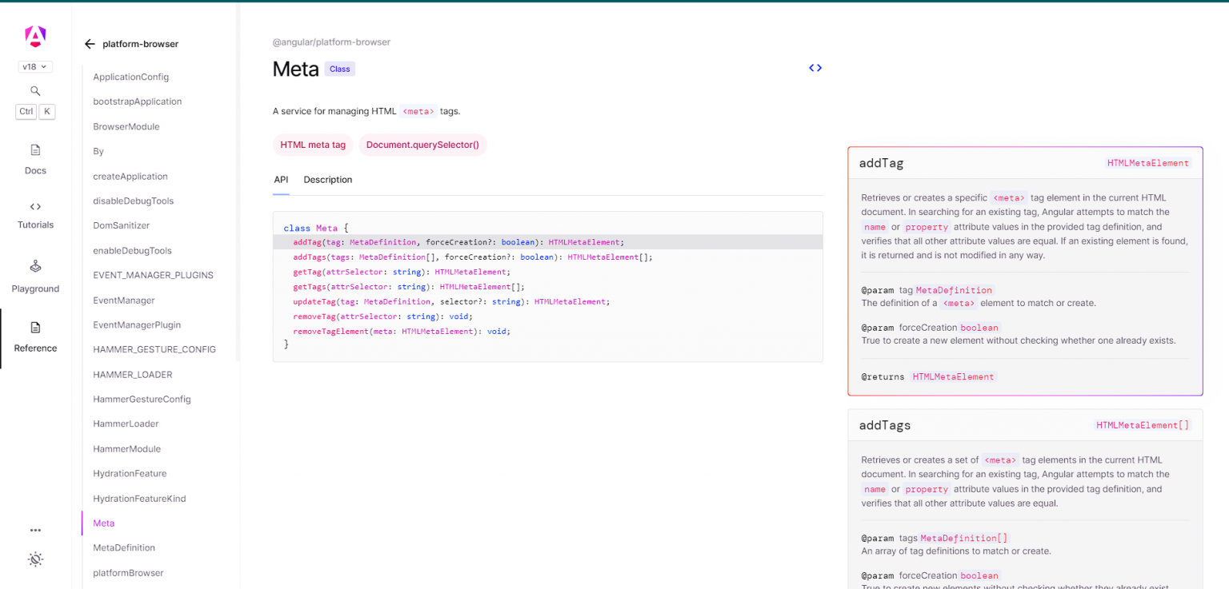The width and height of the screenshot is (1229, 589).
Task: Open the three-dots more menu icon
Action: 35,530
